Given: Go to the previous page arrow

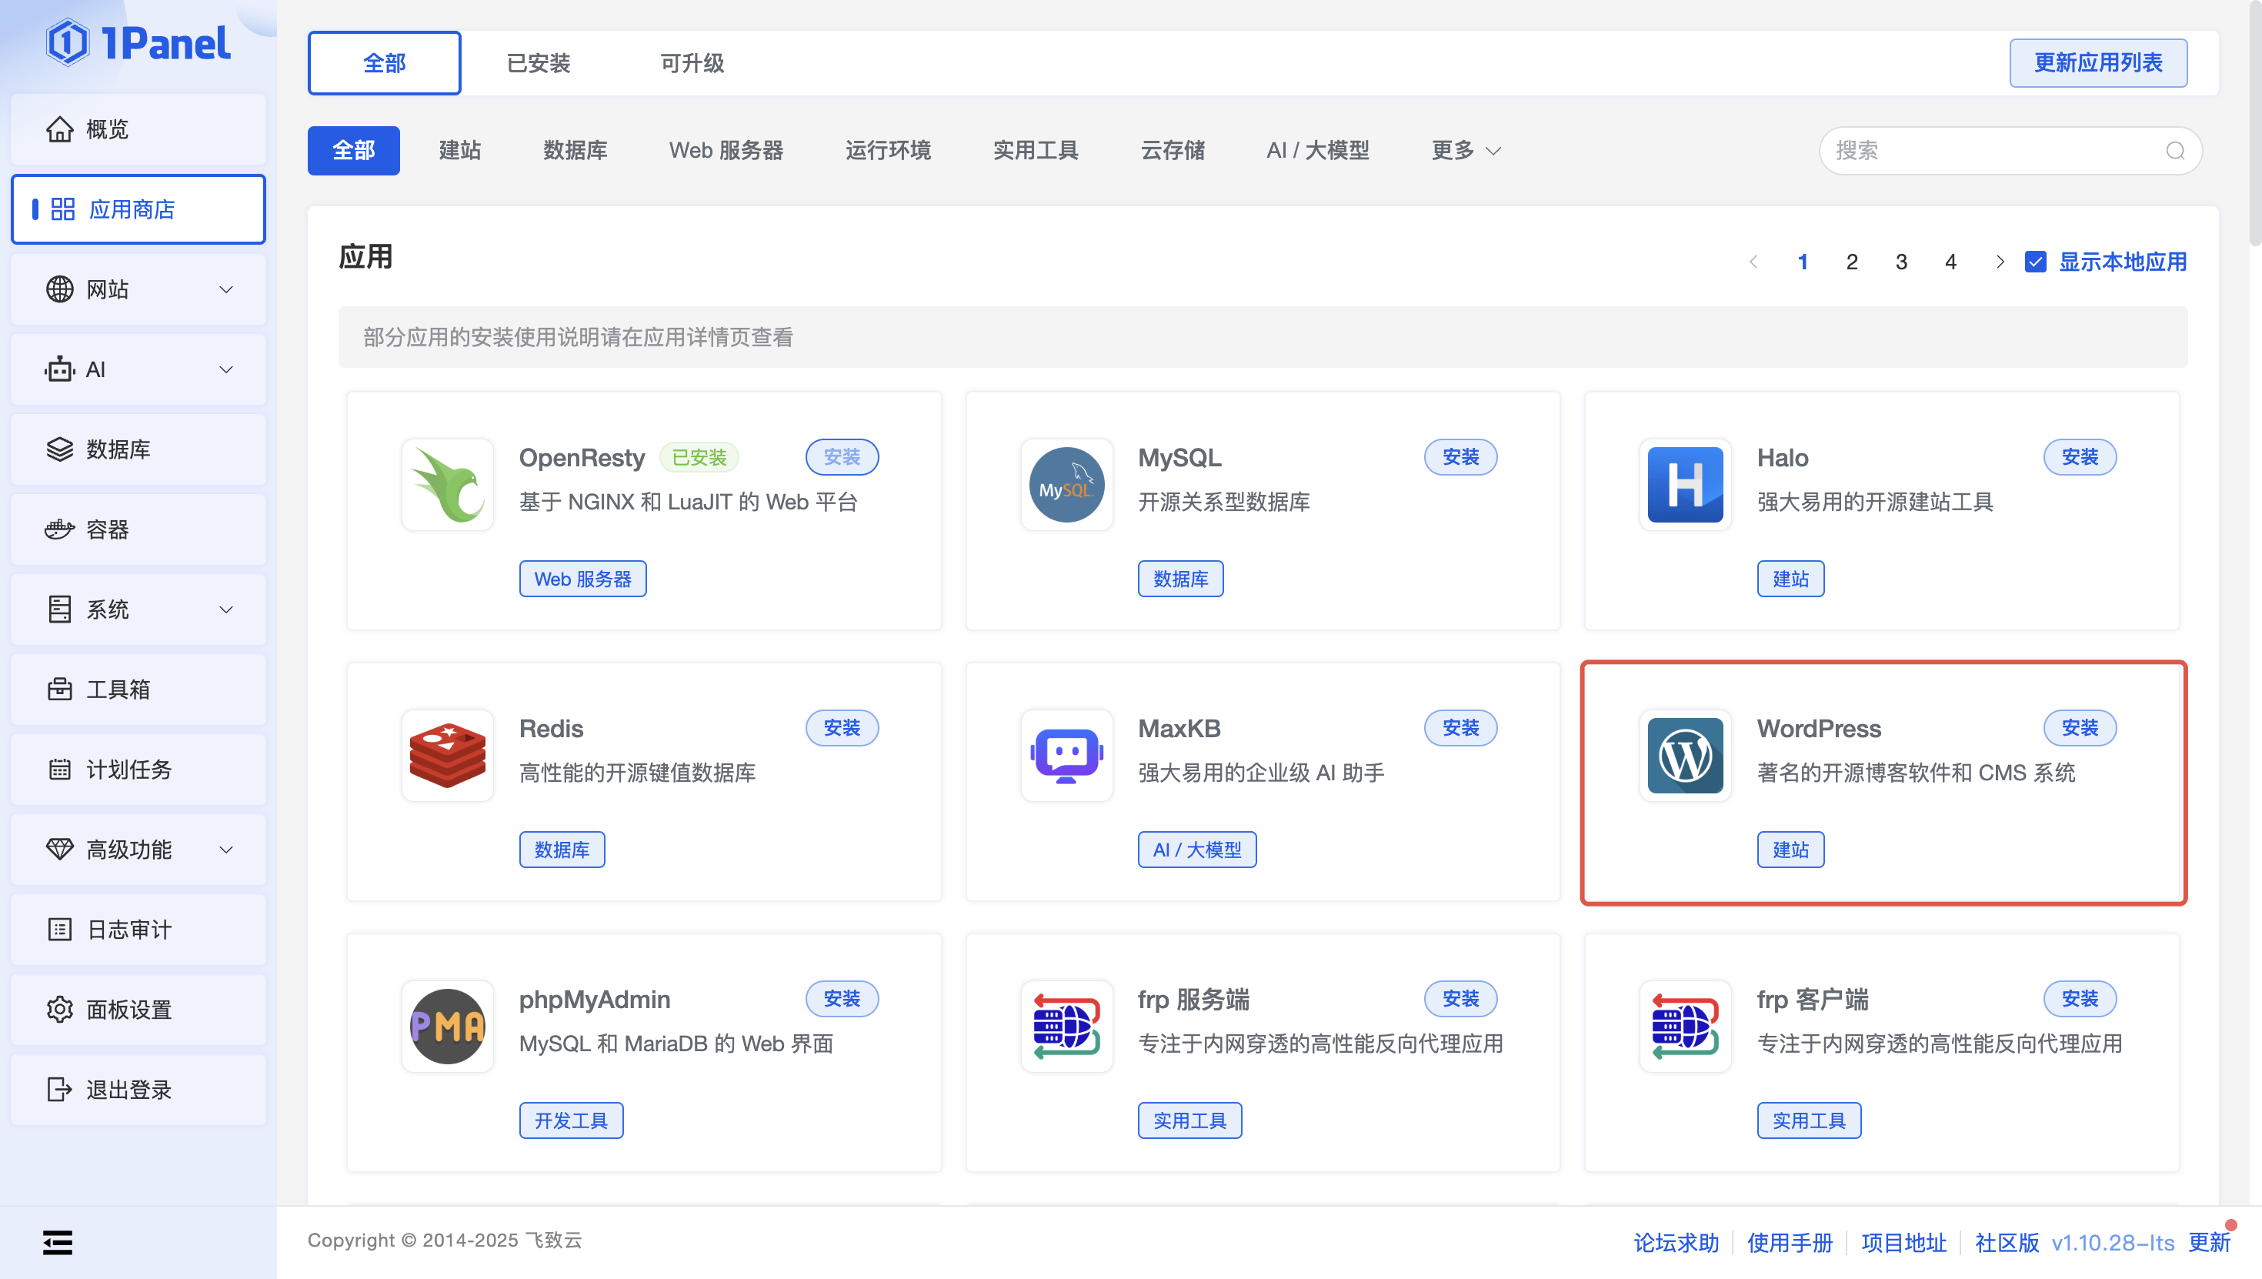Looking at the screenshot, I should 1753,261.
